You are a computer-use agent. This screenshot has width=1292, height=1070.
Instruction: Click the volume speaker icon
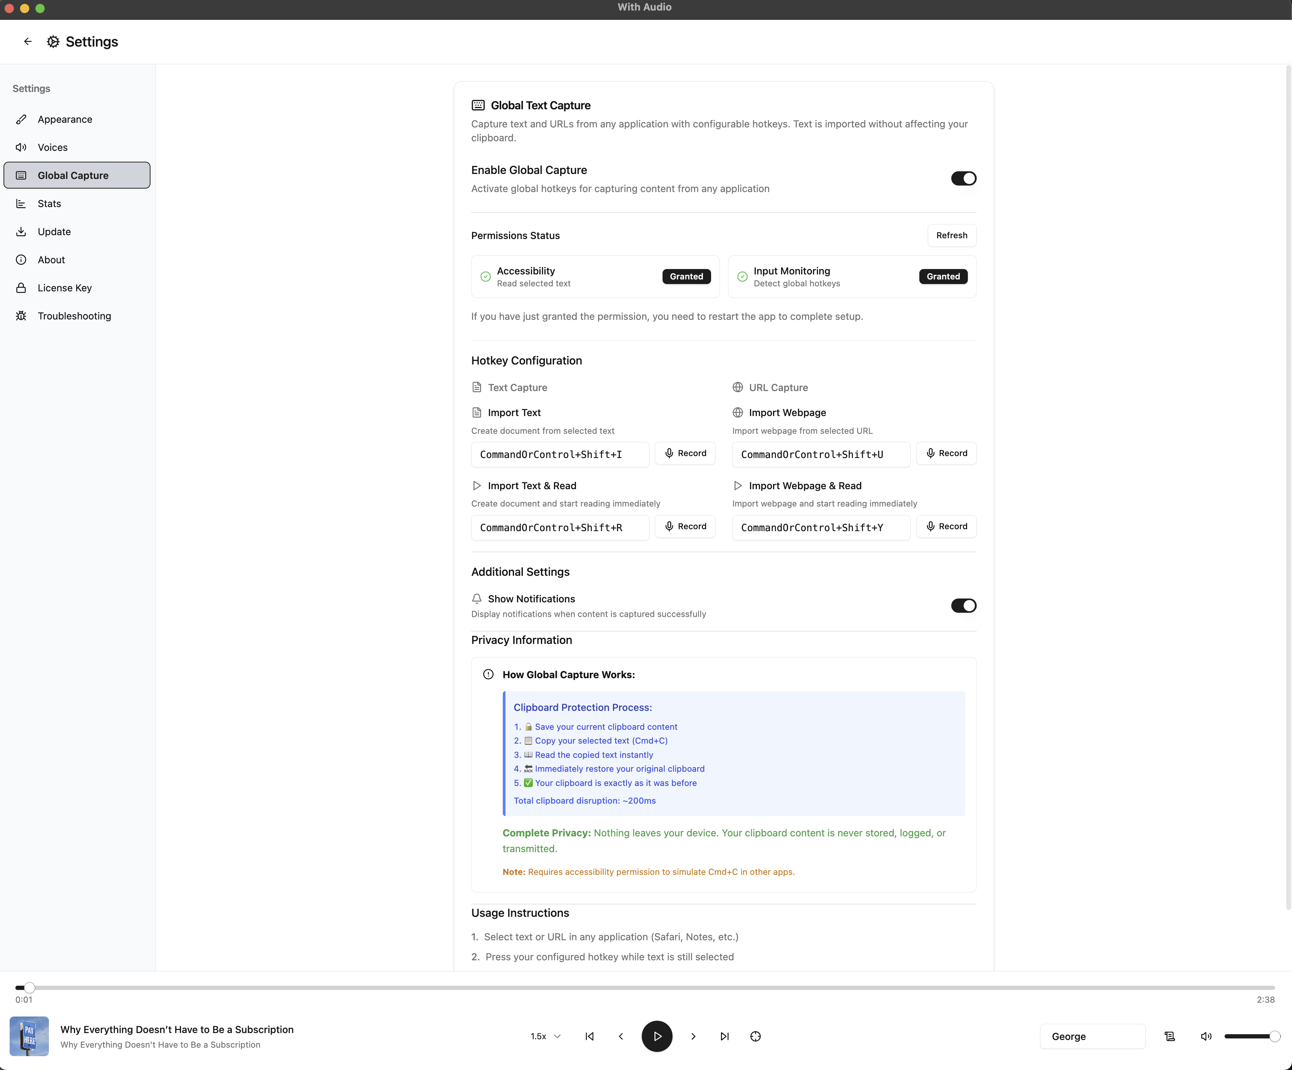click(1206, 1036)
